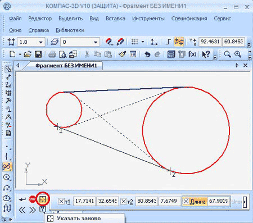Toggle snaps with the second magnet icon
The image size is (253, 223).
tap(120, 42)
